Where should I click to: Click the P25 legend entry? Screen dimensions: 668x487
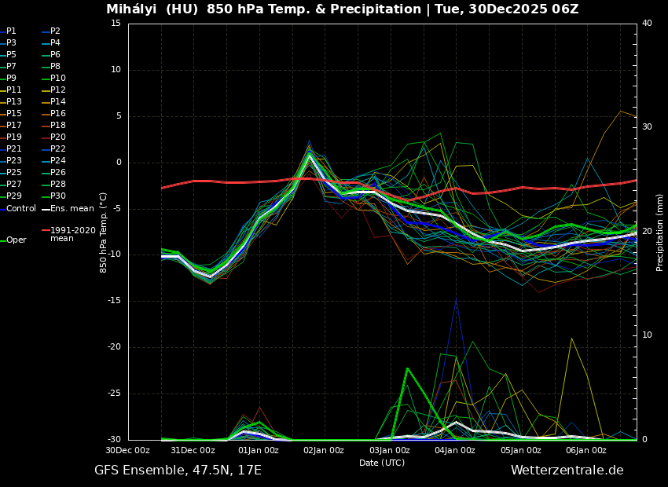click(14, 173)
